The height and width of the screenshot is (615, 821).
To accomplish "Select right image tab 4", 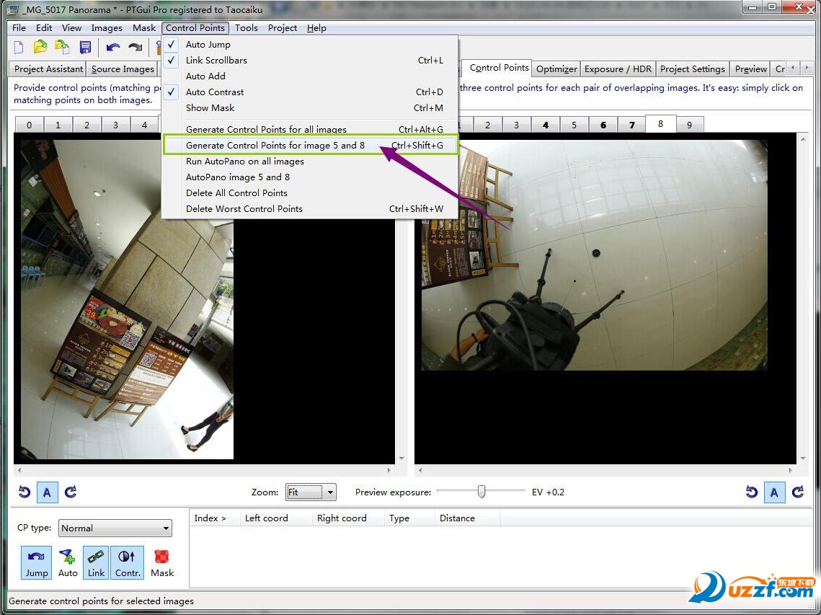I will (x=546, y=125).
